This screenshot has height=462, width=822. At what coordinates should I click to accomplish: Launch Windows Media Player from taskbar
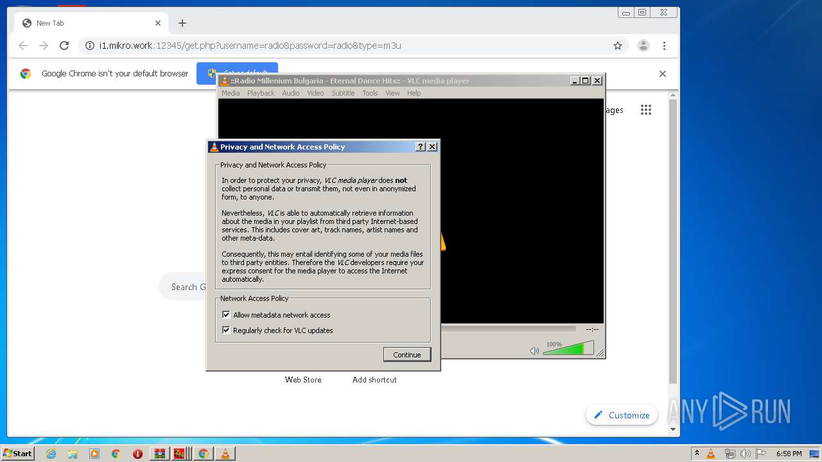(94, 454)
